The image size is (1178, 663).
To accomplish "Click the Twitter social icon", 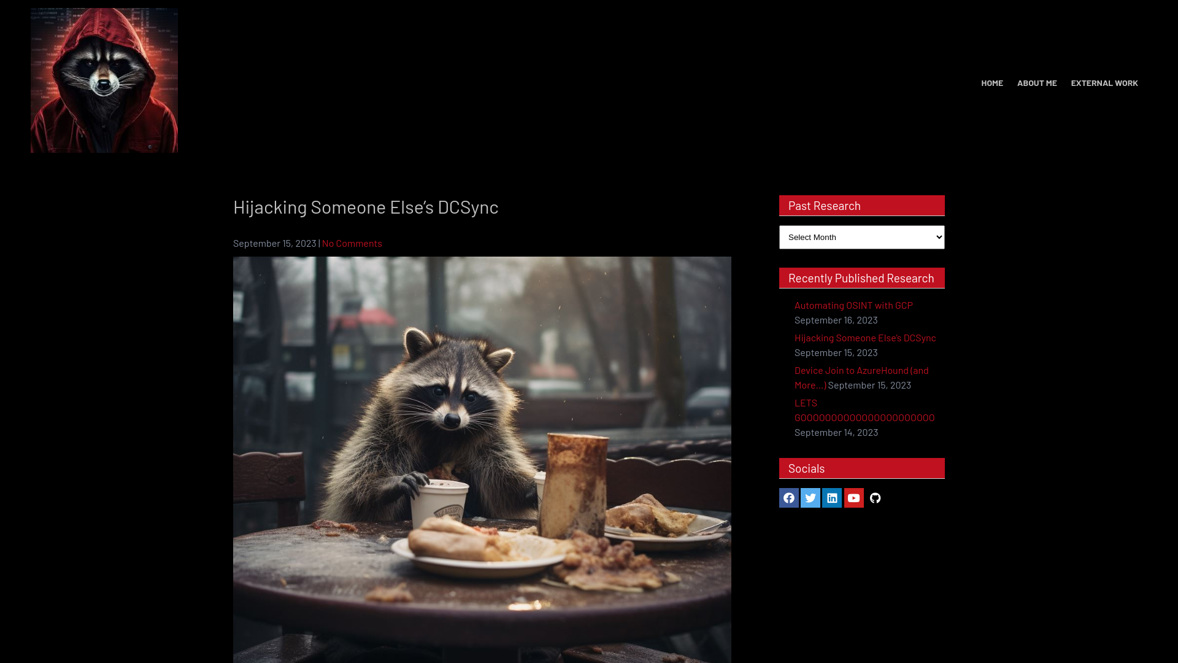I will [x=810, y=497].
